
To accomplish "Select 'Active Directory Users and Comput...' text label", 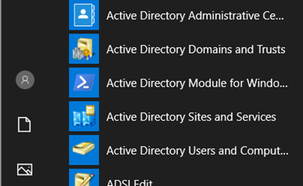I will coord(197,151).
